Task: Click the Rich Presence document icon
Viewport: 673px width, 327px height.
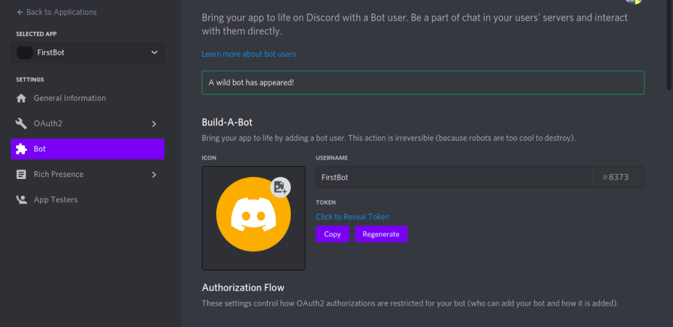Action: (21, 174)
